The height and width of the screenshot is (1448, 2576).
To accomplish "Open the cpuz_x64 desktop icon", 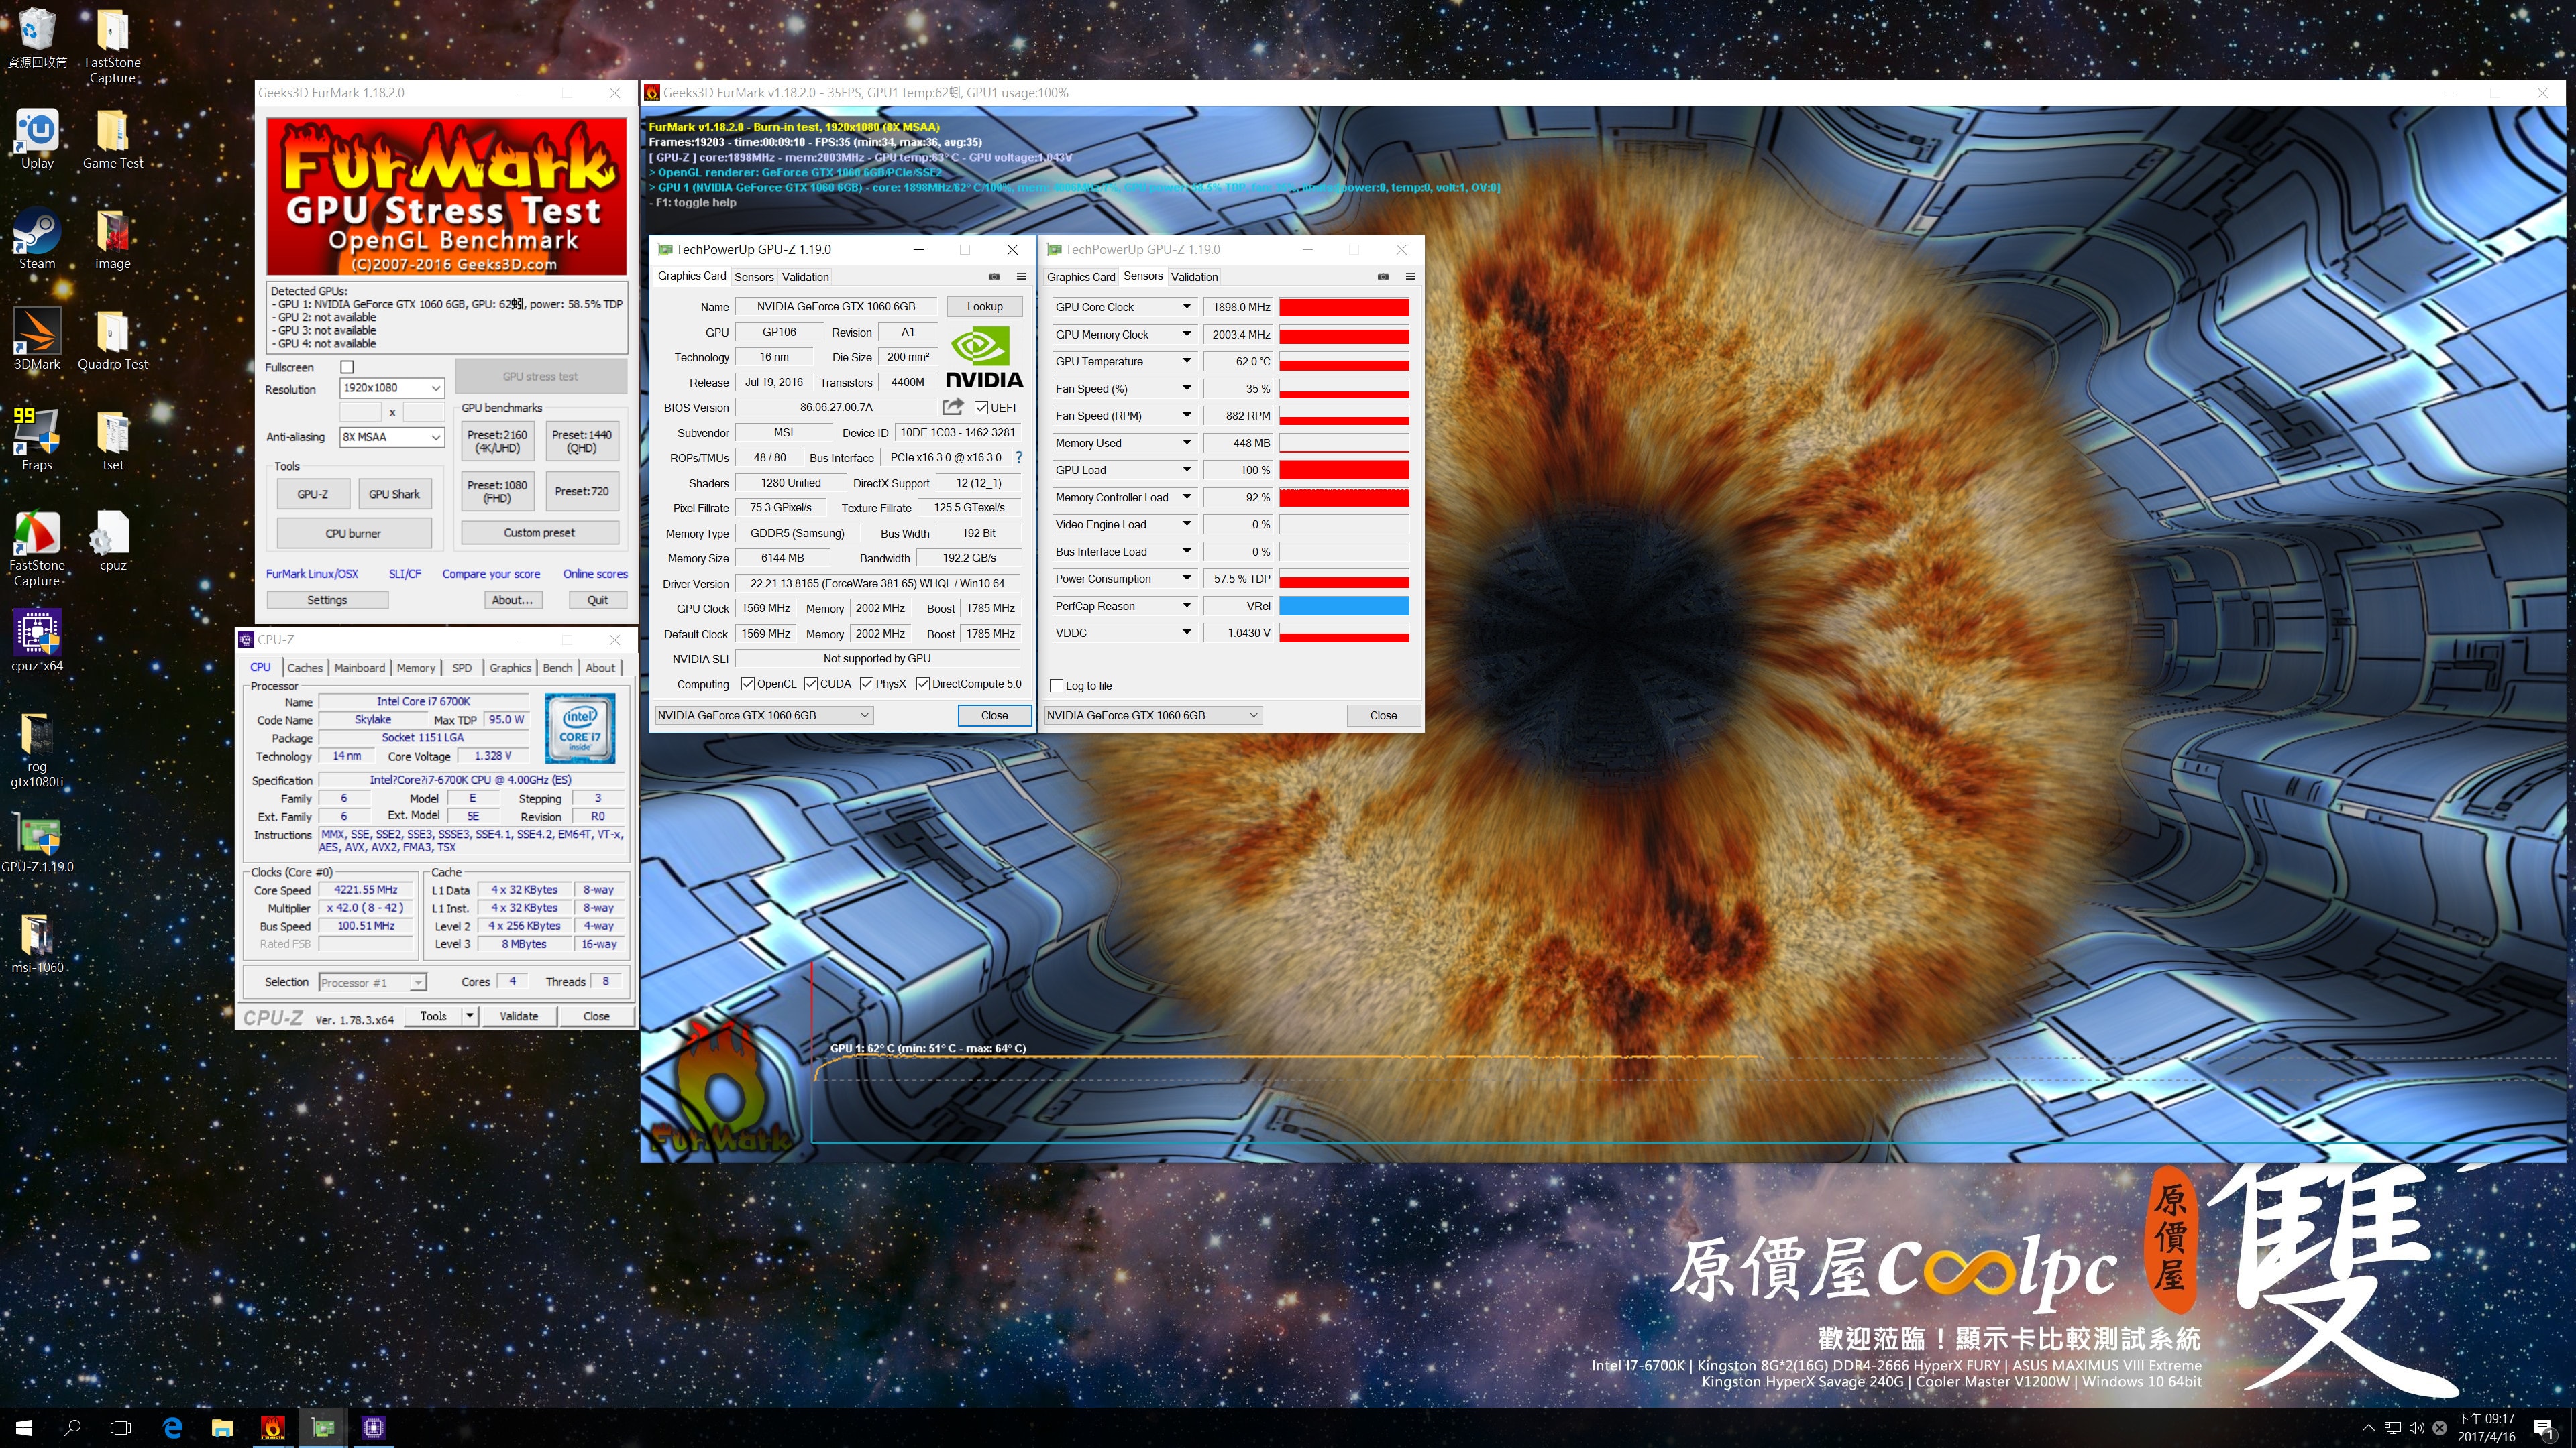I will tap(37, 642).
